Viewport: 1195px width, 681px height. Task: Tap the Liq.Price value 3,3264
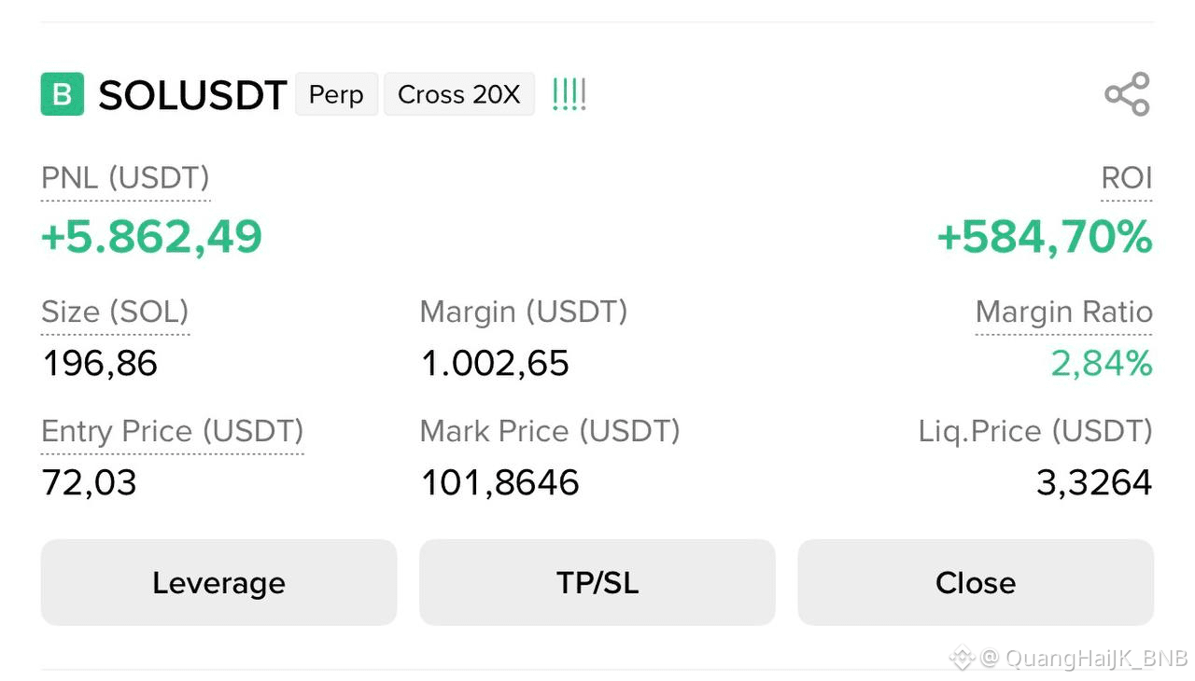1094,482
